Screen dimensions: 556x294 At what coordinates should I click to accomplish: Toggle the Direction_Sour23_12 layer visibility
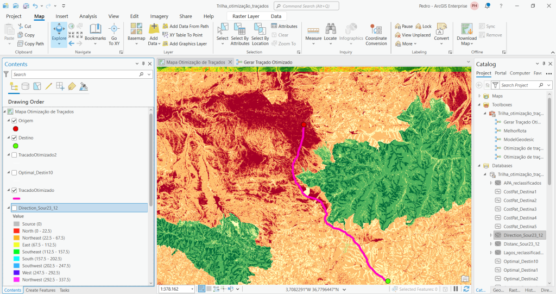click(x=15, y=208)
